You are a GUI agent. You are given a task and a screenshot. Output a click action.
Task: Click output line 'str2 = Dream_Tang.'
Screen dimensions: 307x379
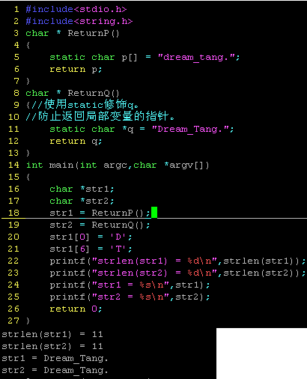[x=55, y=371]
